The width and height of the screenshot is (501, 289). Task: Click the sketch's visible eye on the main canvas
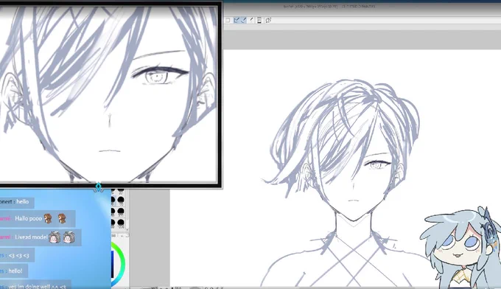pyautogui.click(x=377, y=164)
